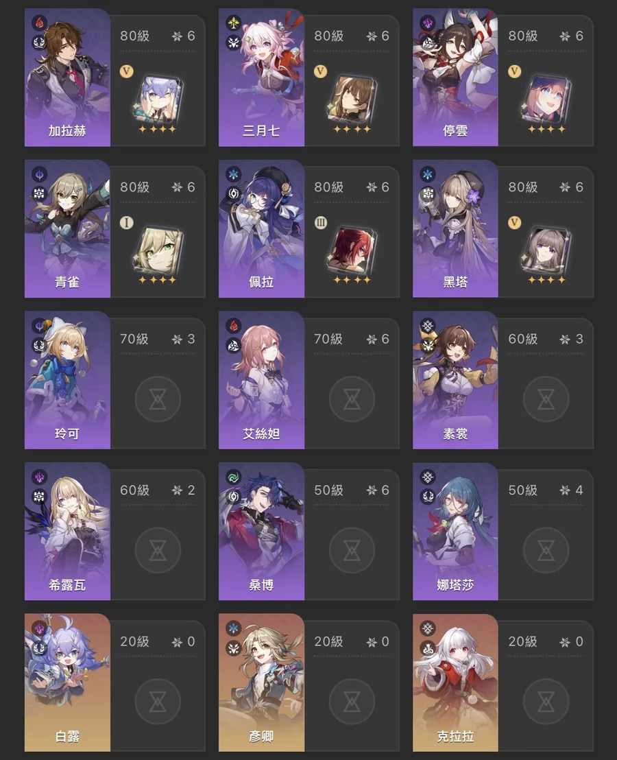Open the 停雲 character card
Screen dimensions: 617x760
coord(455,78)
